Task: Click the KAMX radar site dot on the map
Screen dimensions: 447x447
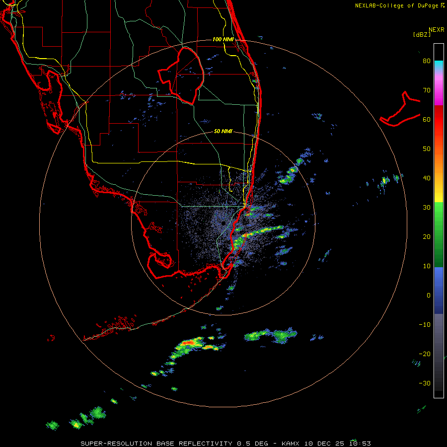Action: click(x=223, y=223)
